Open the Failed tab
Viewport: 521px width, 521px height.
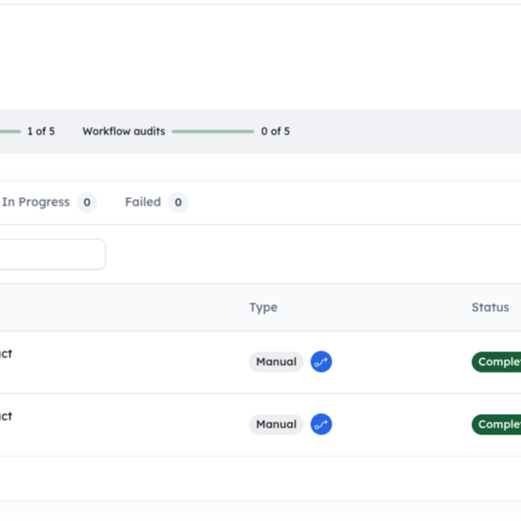157,202
